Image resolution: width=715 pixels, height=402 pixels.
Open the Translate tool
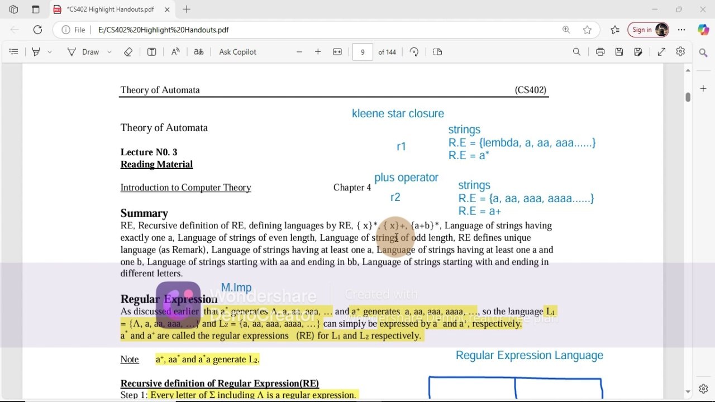point(198,52)
